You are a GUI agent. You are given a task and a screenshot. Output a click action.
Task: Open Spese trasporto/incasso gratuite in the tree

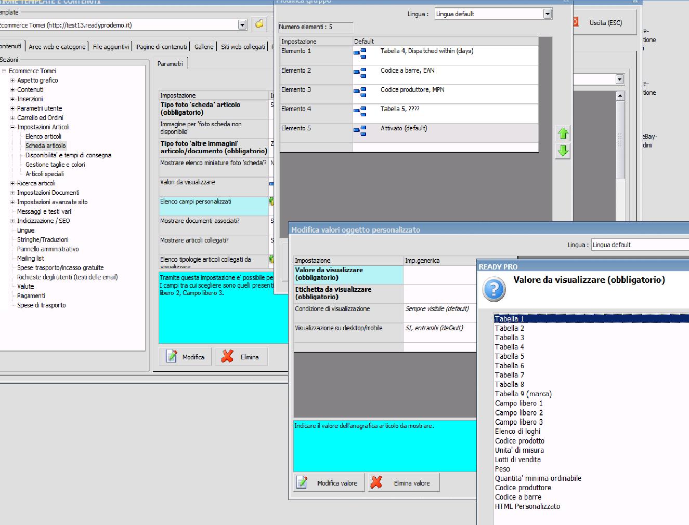(x=60, y=268)
